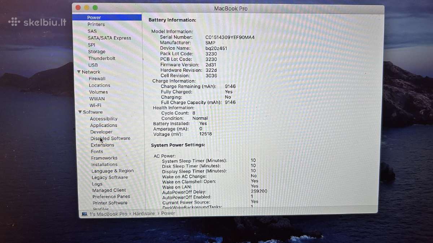Click the MacBook Pro computer icon in path bar

coord(84,214)
